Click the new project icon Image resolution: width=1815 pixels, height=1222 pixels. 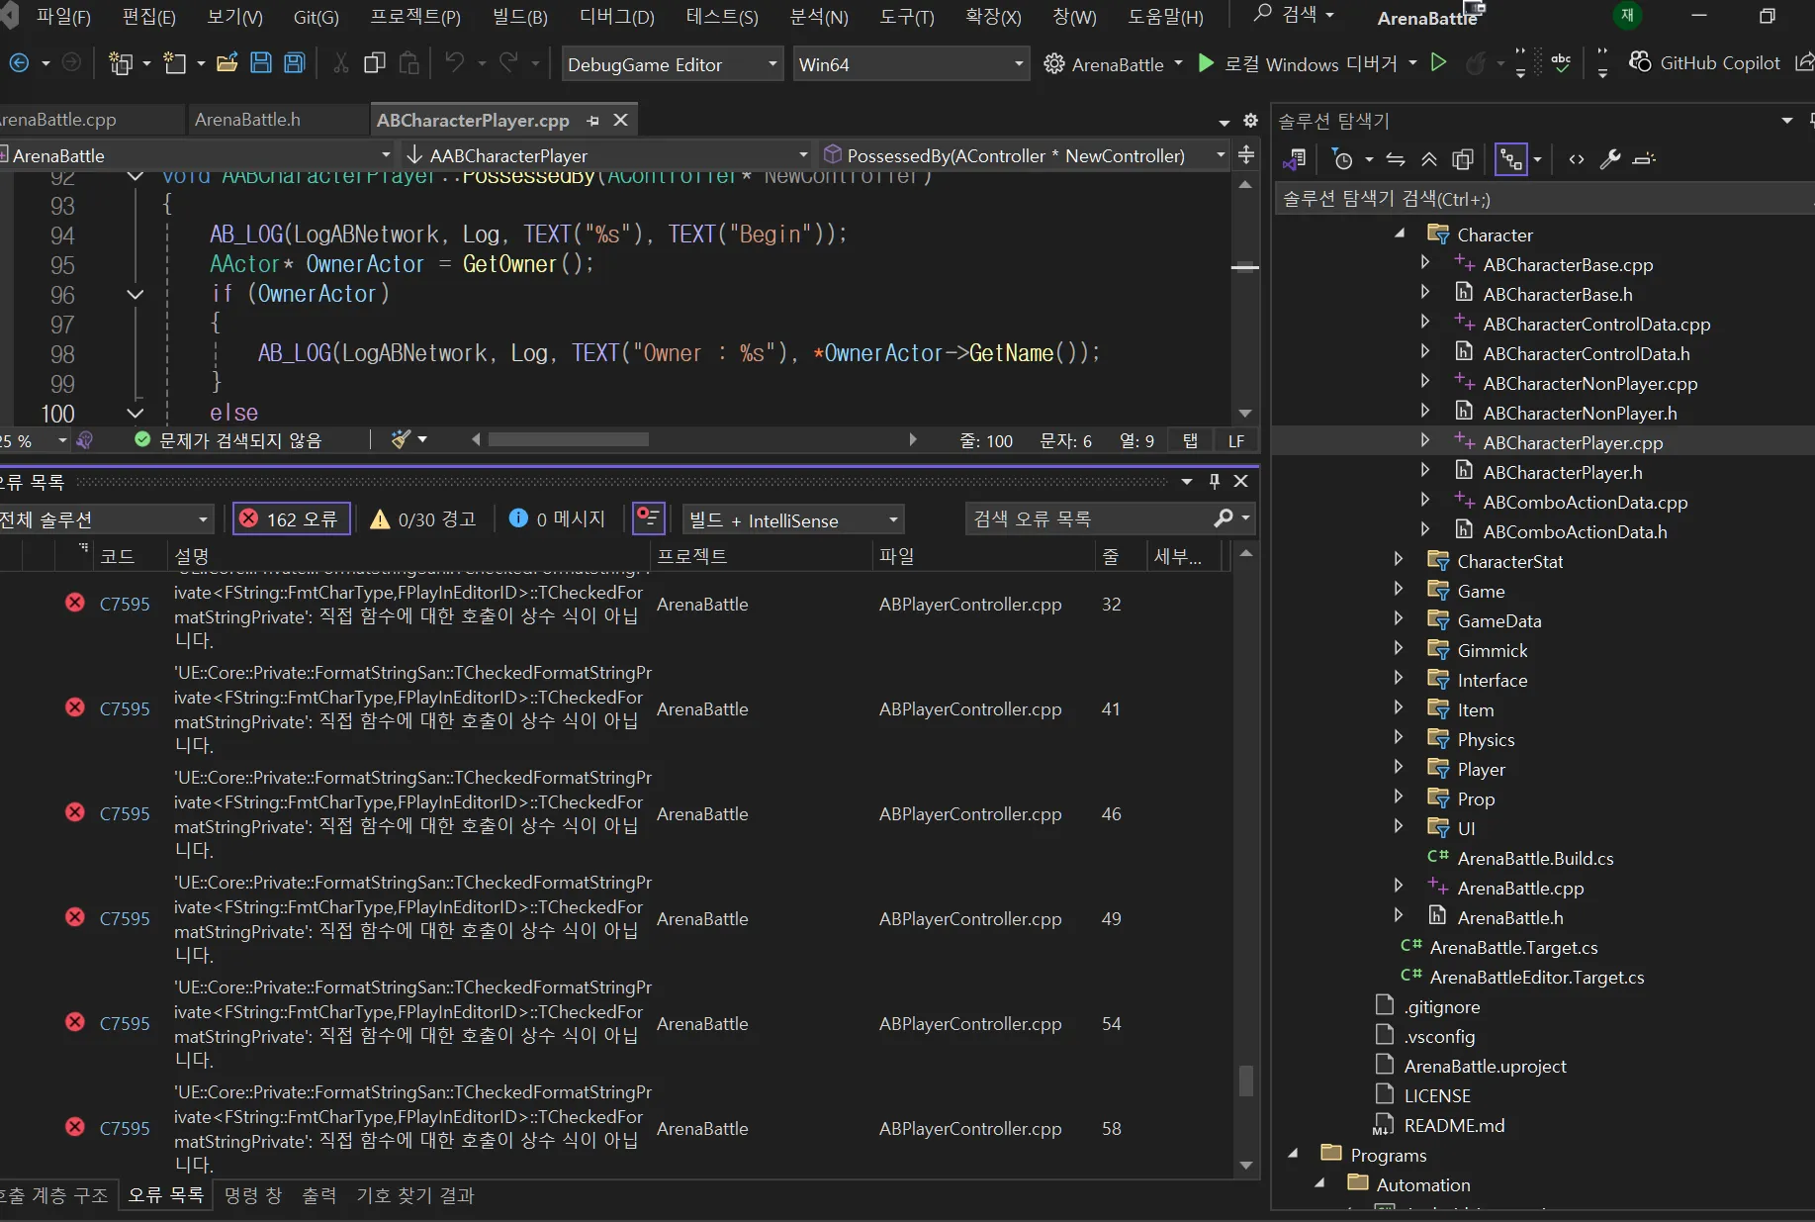pyautogui.click(x=121, y=63)
